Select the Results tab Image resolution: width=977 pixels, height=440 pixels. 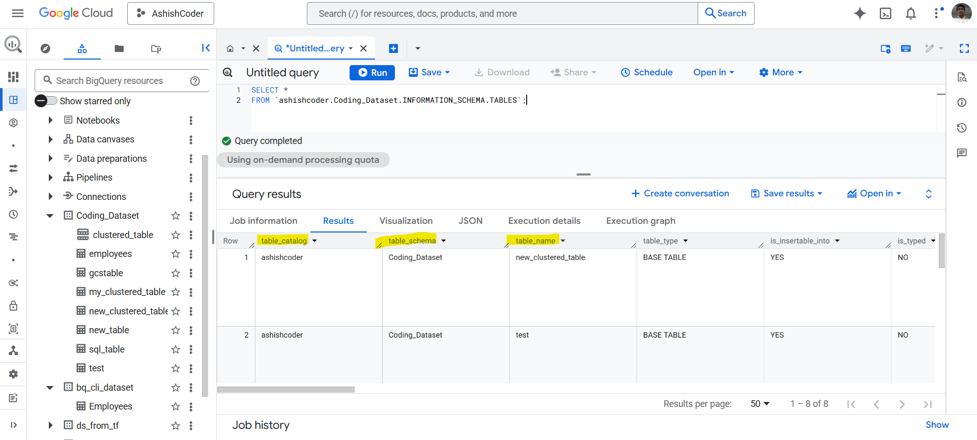click(x=338, y=221)
